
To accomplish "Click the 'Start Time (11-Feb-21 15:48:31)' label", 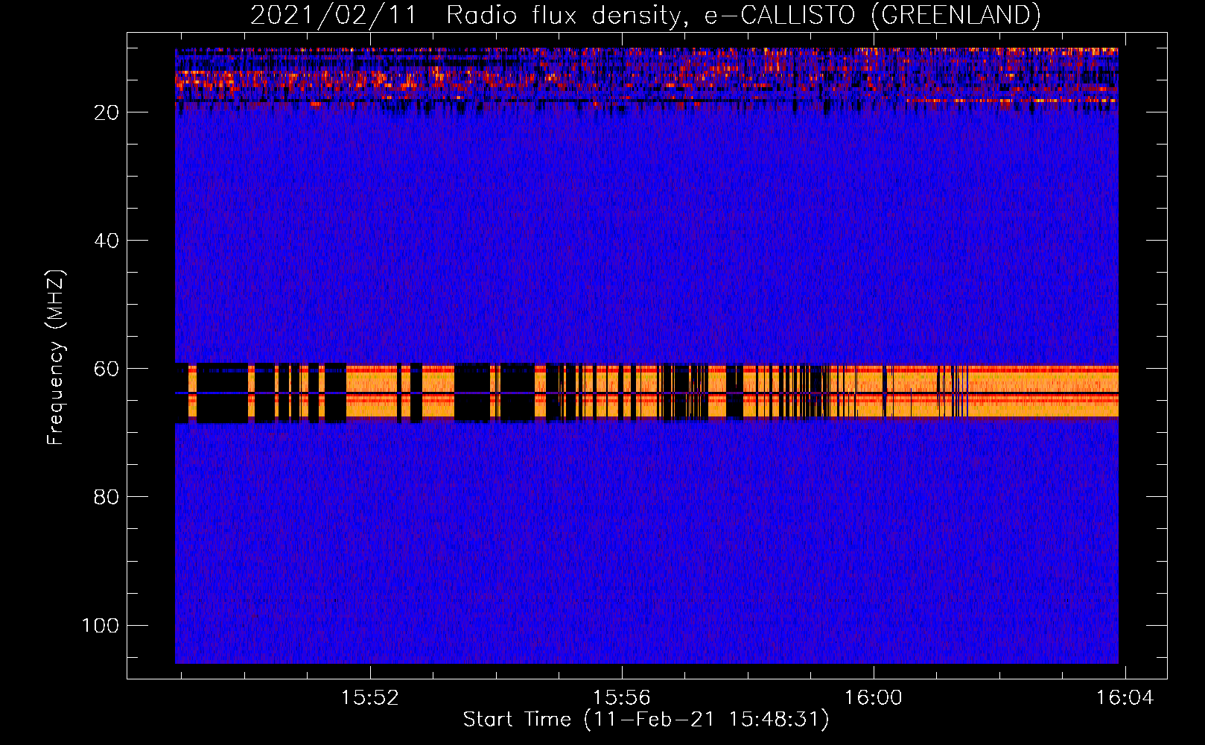I will tap(646, 720).
